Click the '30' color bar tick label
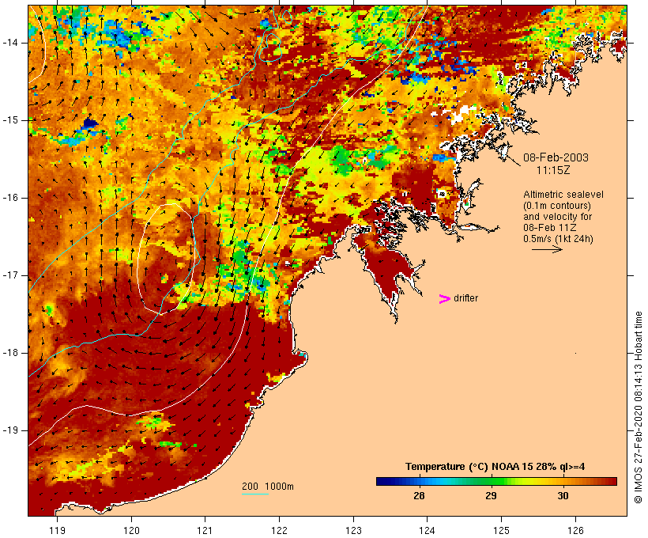 tap(563, 496)
